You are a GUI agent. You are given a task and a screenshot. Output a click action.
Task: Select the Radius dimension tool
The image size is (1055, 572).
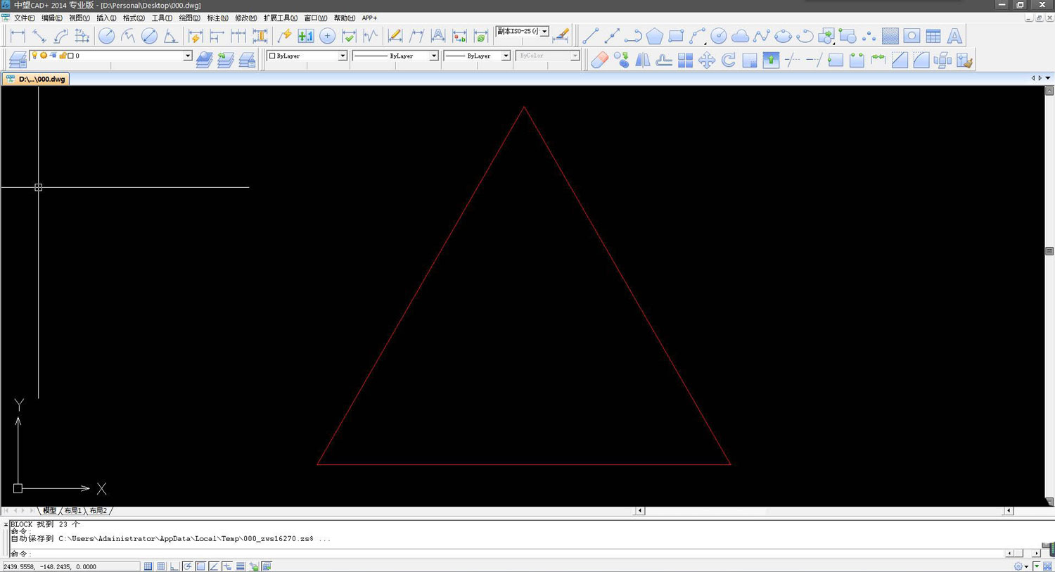[x=106, y=36]
